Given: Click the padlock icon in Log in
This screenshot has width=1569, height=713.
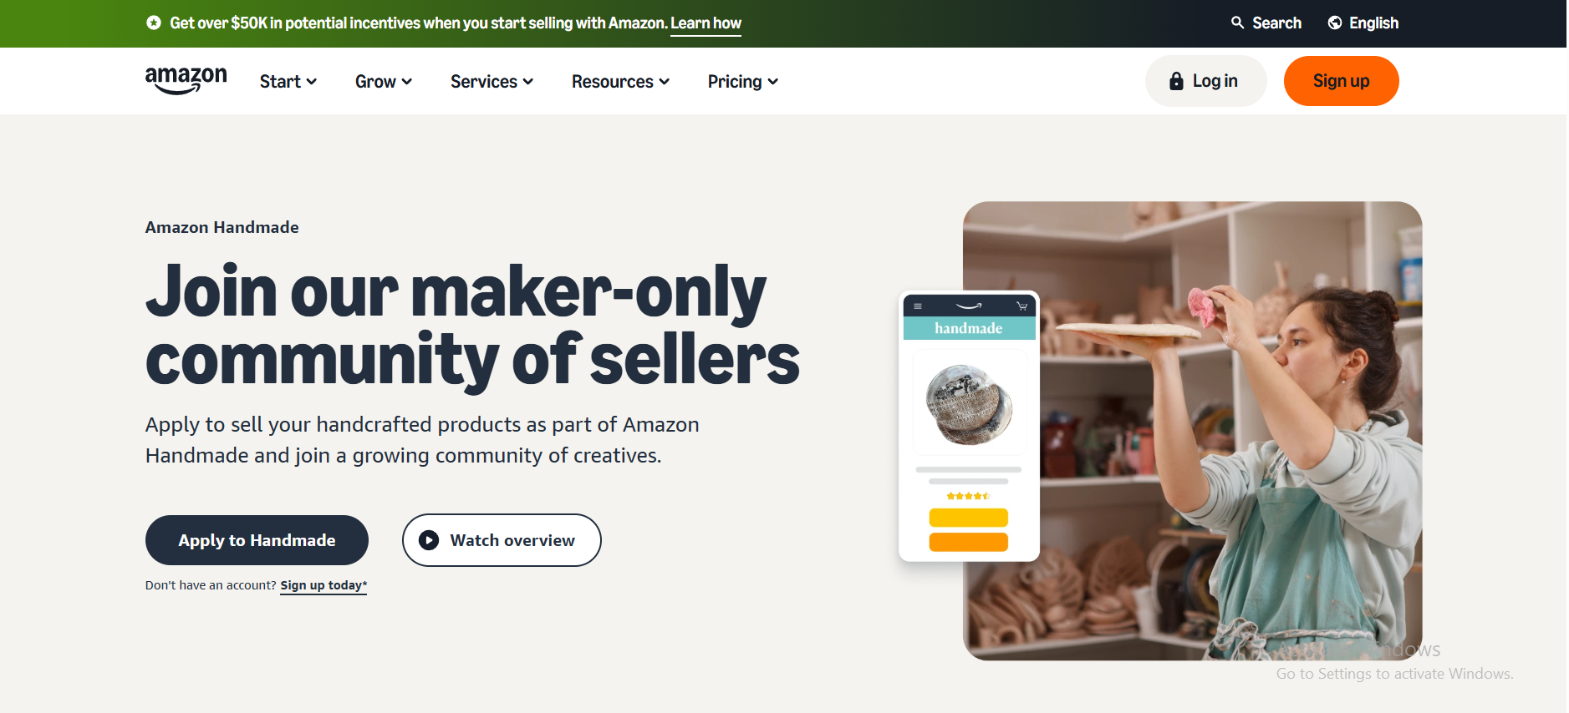Looking at the screenshot, I should pyautogui.click(x=1176, y=81).
